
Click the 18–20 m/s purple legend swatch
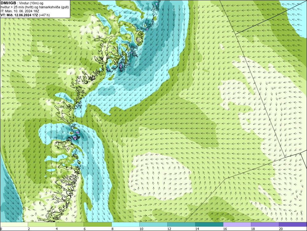coord(265,224)
